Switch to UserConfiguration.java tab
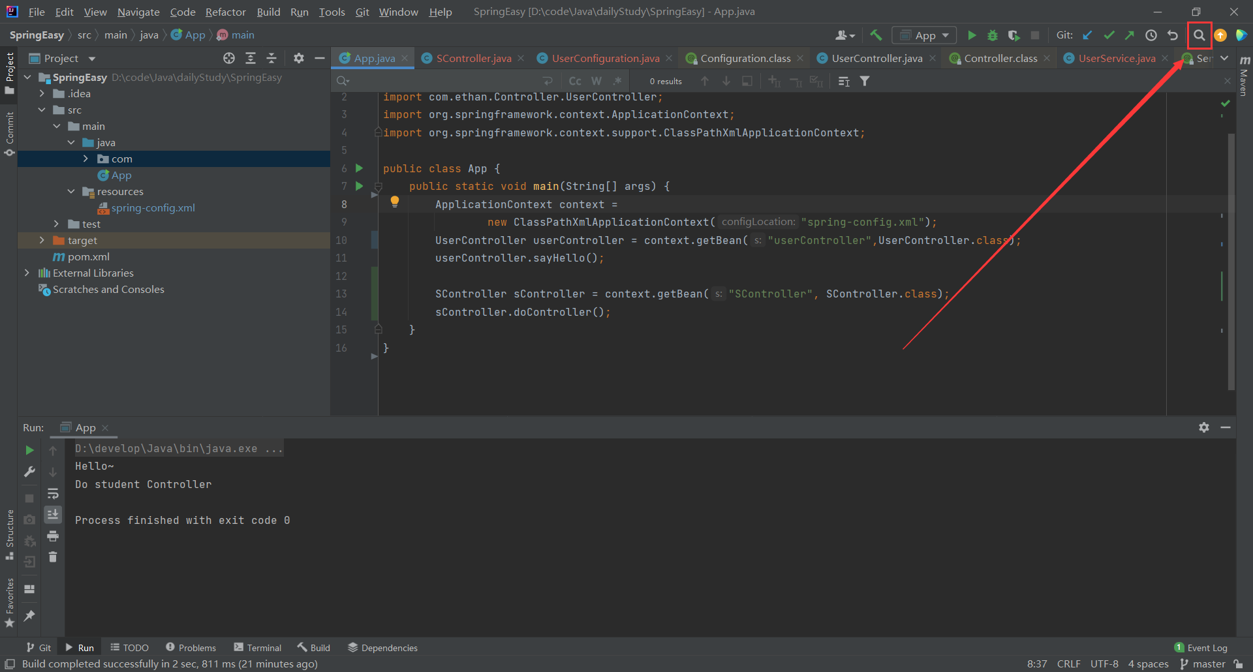Screen dimensions: 1253x672 coord(606,58)
